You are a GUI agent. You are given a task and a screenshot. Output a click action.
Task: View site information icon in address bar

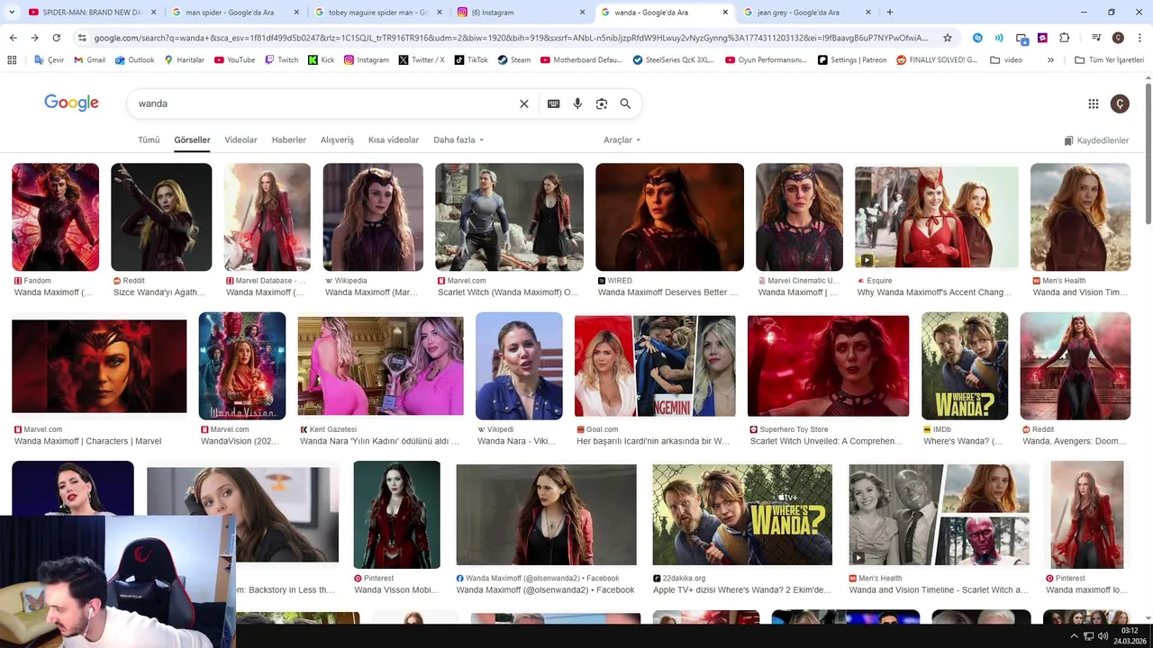[x=82, y=38]
